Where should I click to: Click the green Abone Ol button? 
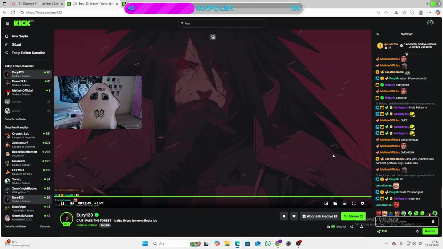pos(353,216)
